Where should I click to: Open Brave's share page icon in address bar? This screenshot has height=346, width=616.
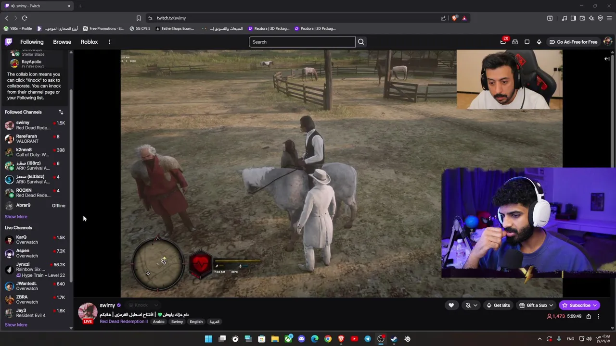click(x=443, y=18)
